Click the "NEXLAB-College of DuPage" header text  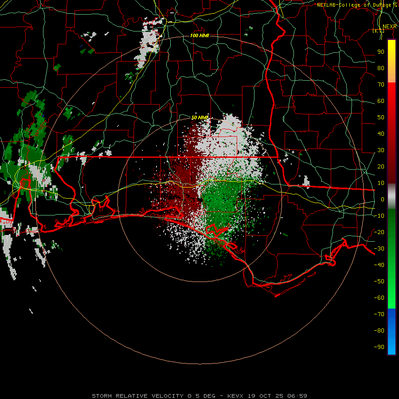pos(353,5)
